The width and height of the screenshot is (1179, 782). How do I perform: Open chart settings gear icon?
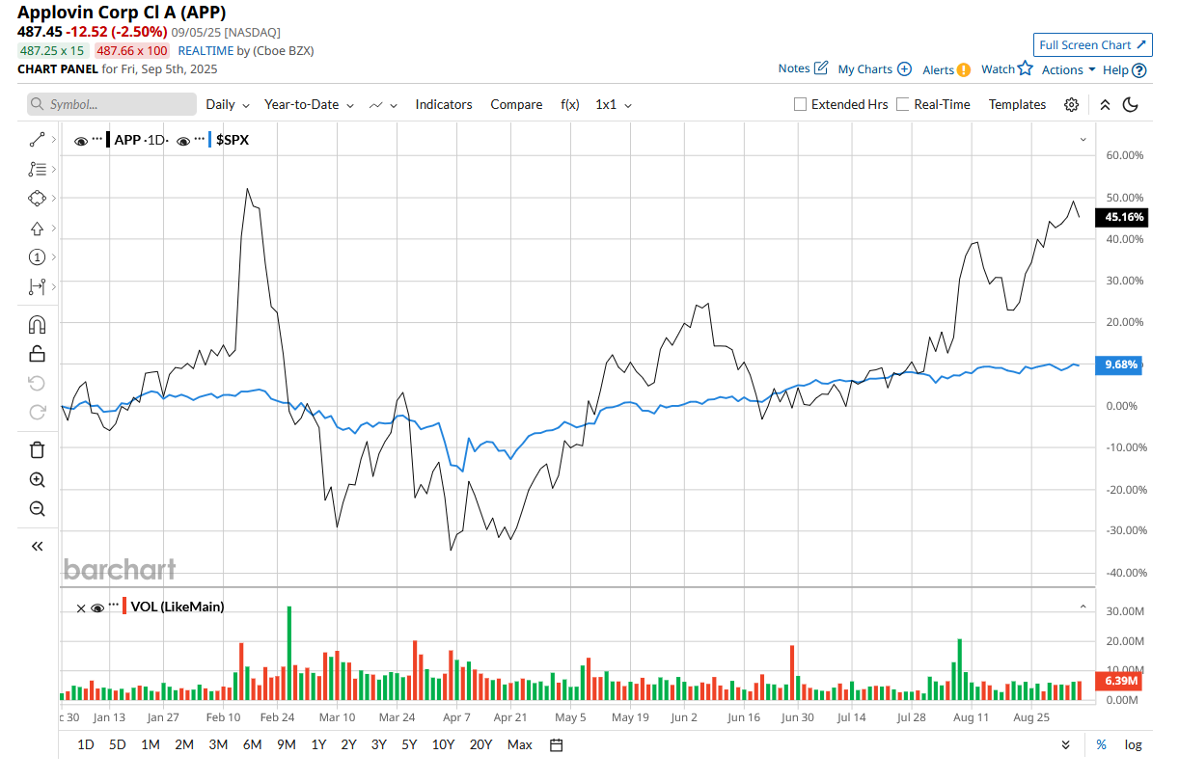tap(1071, 104)
